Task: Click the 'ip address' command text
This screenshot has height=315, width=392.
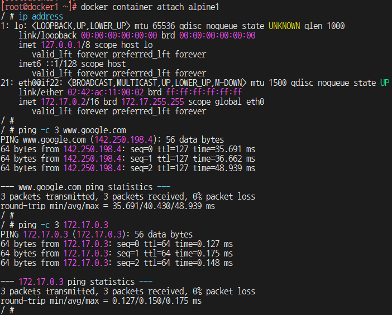Action: click(x=41, y=17)
